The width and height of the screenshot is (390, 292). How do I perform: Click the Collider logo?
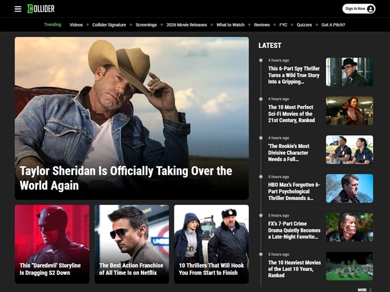tap(41, 9)
